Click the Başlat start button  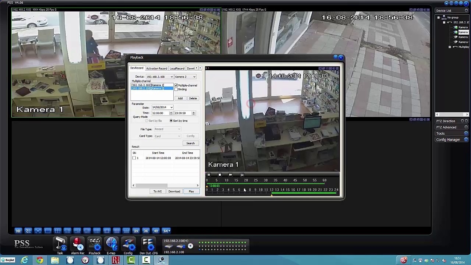8,260
